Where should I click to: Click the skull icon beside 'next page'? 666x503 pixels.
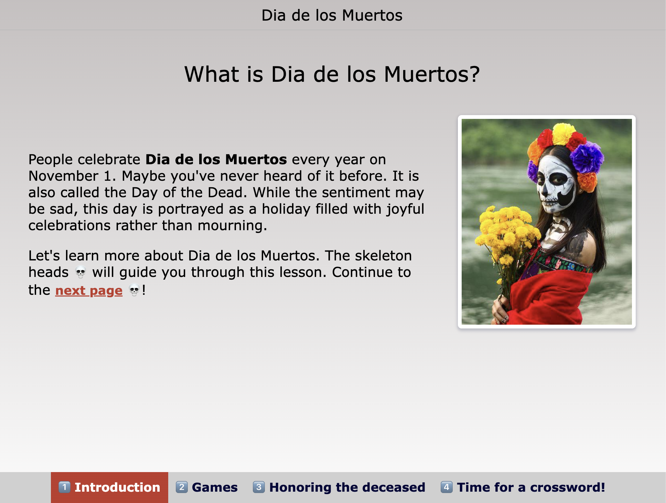[x=134, y=291]
